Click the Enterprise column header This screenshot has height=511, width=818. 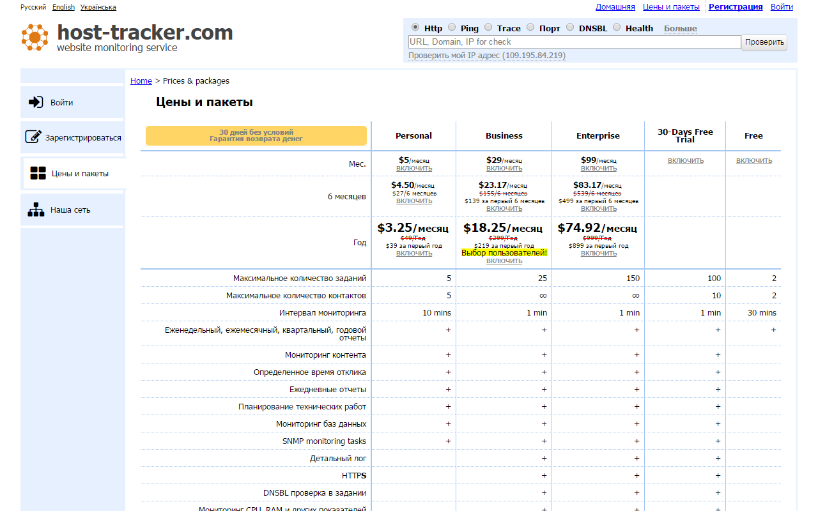(598, 135)
